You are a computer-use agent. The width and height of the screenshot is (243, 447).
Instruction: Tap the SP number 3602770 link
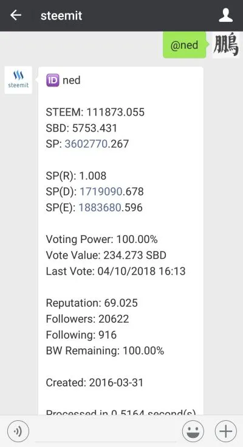pos(86,144)
